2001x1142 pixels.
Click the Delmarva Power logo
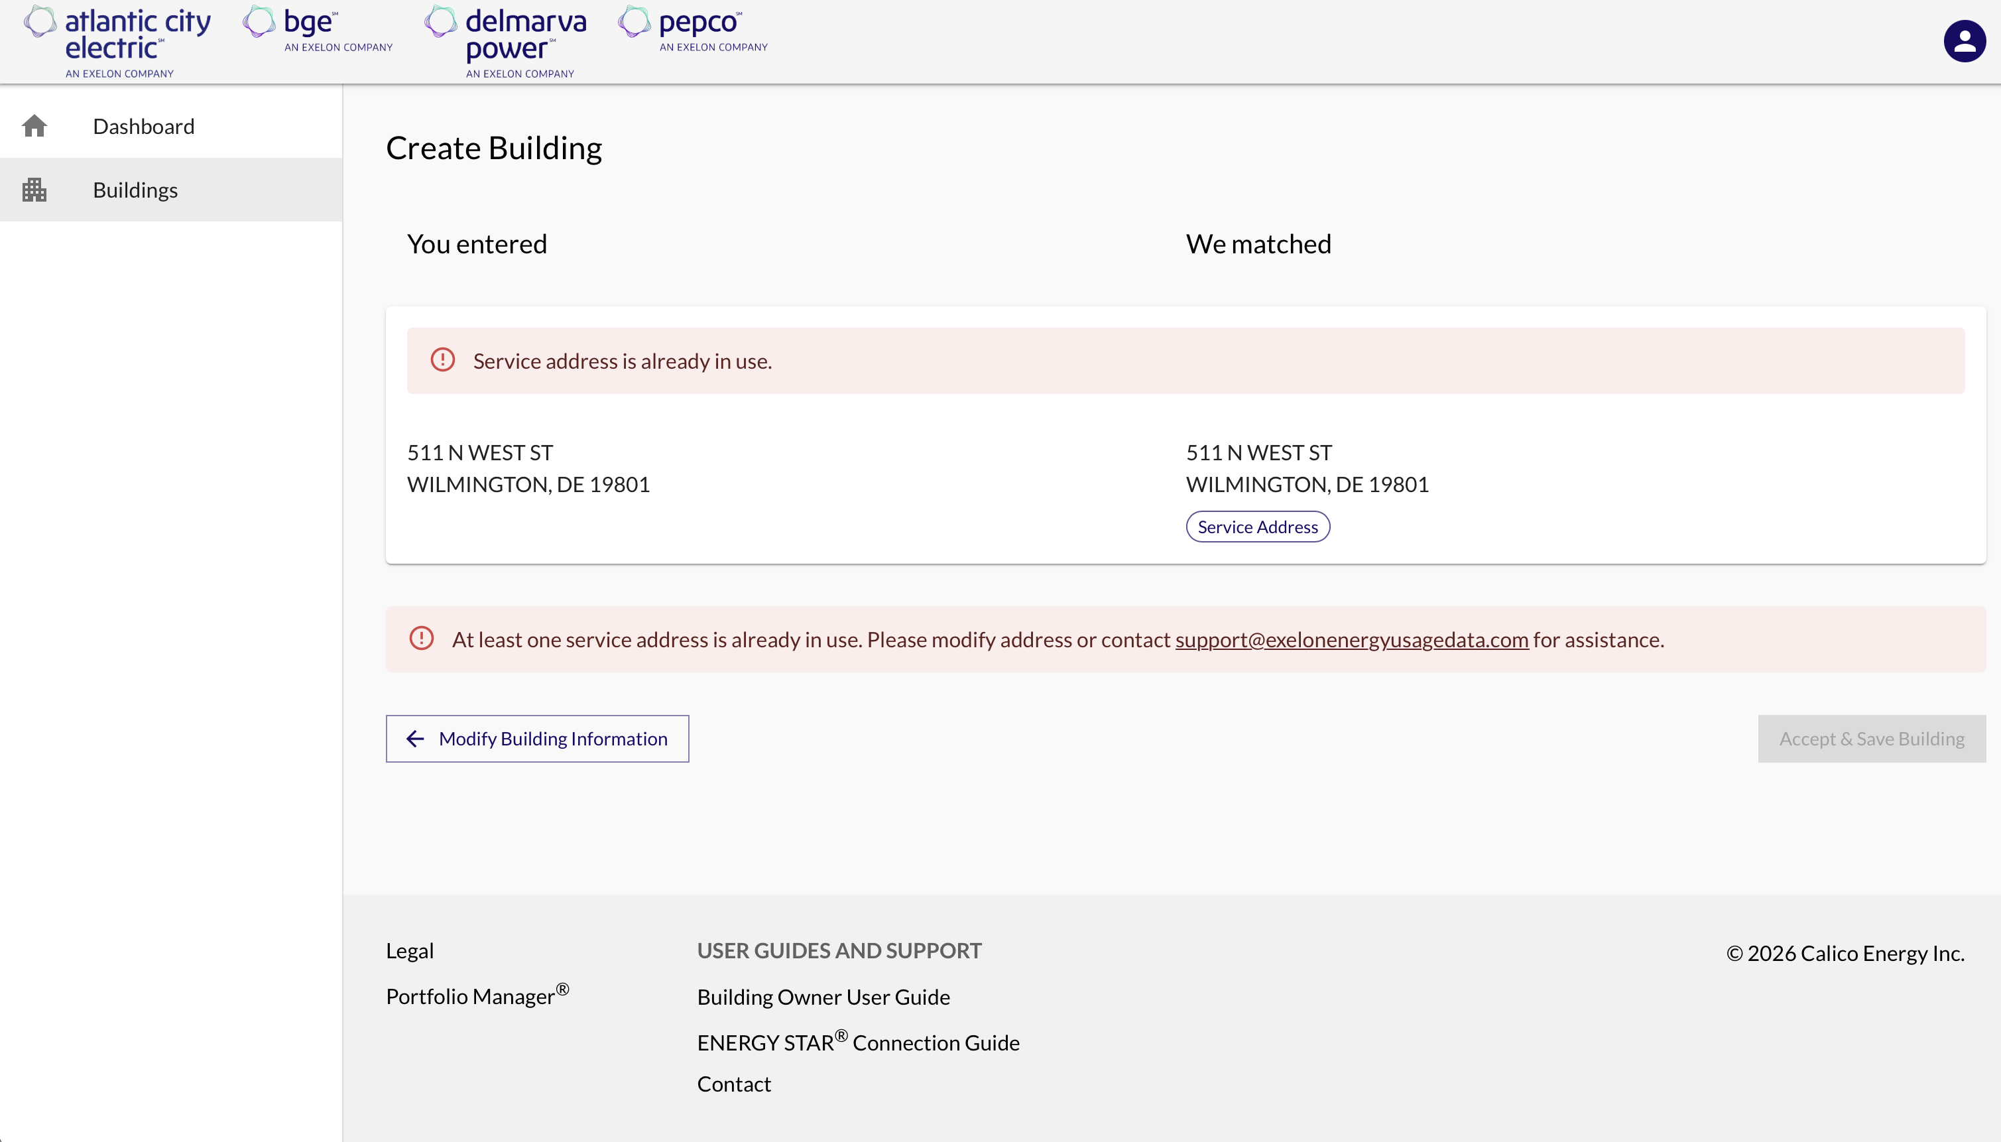pos(506,41)
